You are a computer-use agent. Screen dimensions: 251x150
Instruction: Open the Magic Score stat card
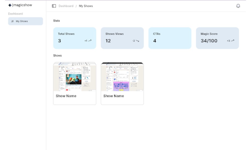(217, 38)
